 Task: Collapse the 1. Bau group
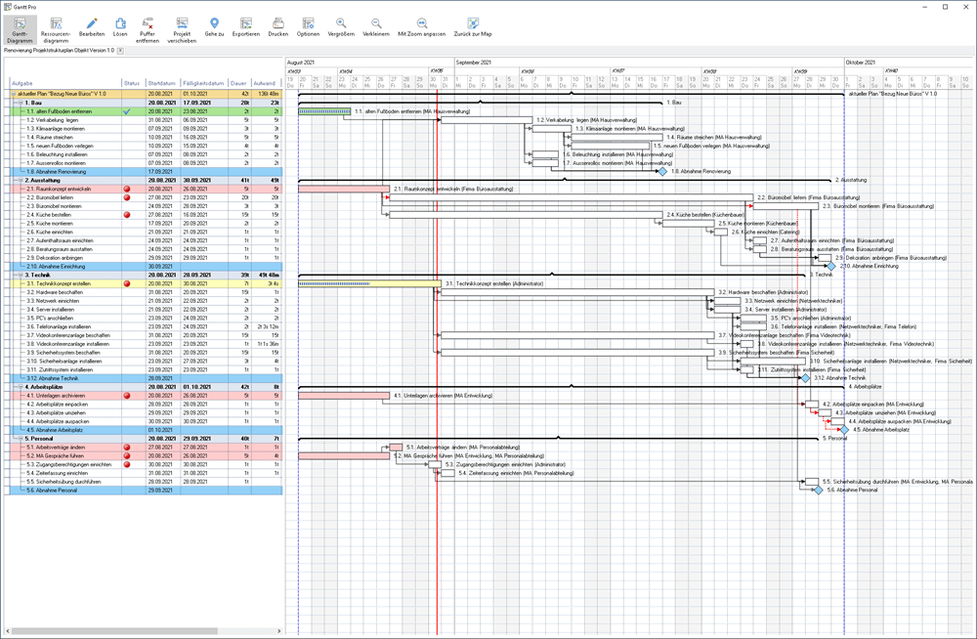(x=21, y=103)
